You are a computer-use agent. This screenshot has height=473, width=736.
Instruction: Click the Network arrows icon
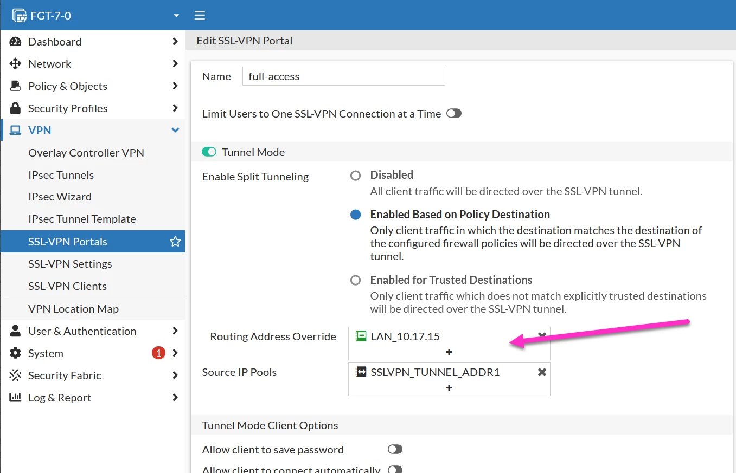tap(15, 64)
